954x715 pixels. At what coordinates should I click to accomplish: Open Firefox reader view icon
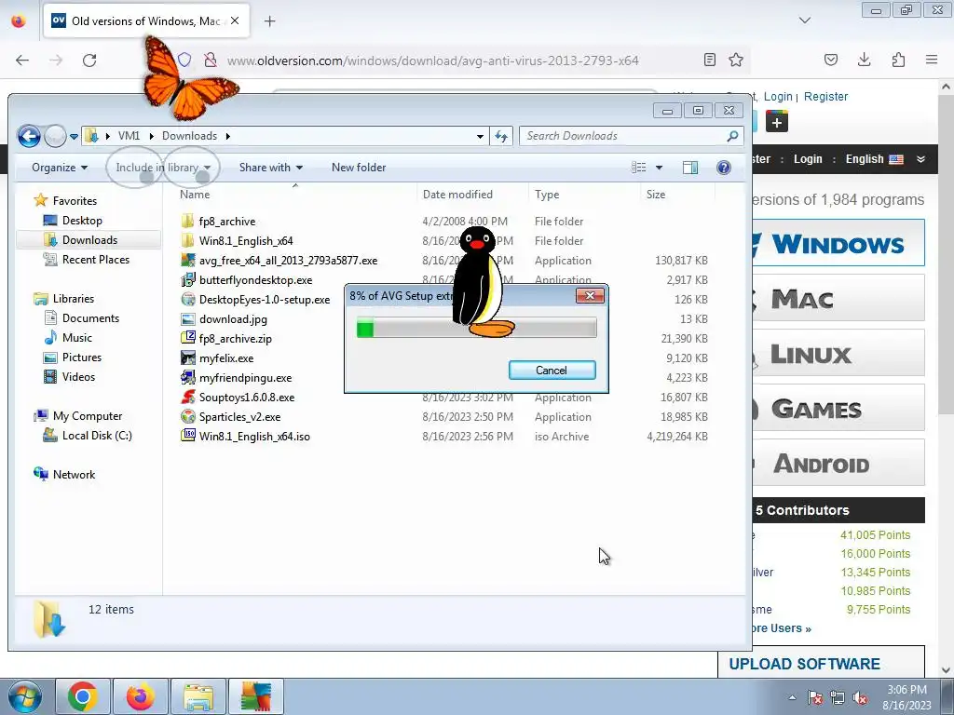point(709,60)
